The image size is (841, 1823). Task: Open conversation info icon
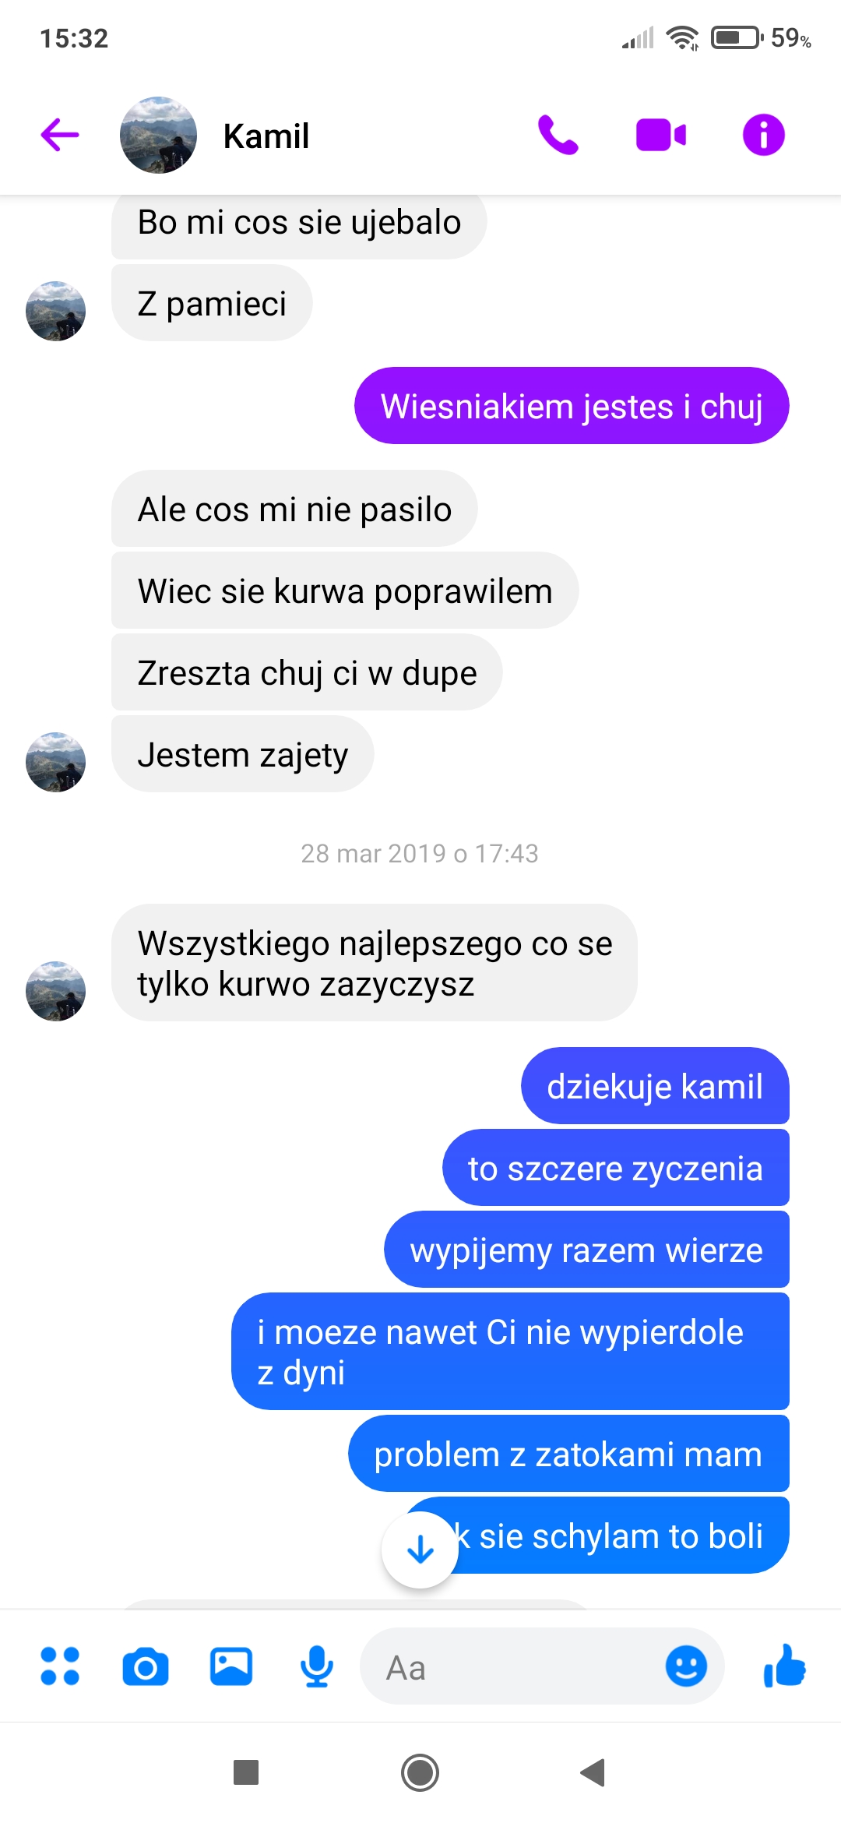point(763,135)
